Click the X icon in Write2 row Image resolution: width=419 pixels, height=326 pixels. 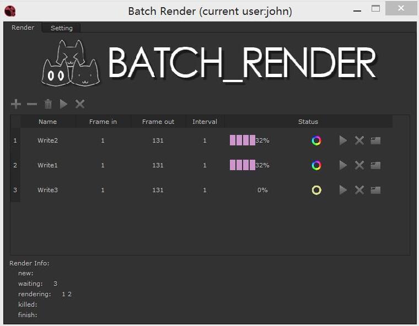[x=359, y=140]
